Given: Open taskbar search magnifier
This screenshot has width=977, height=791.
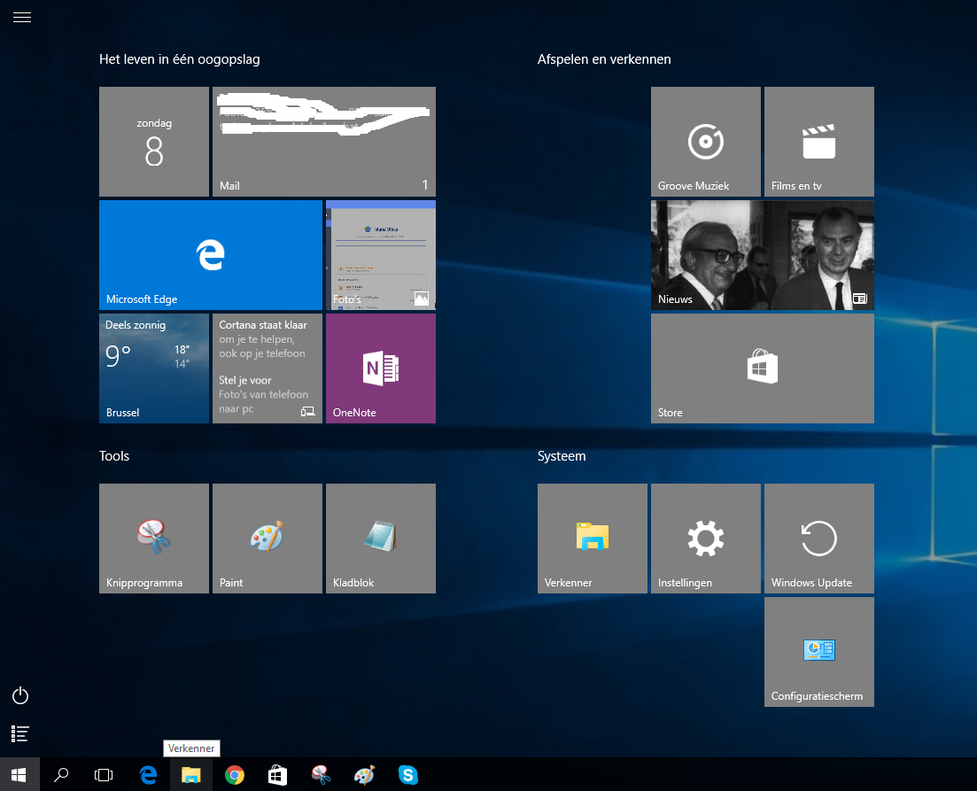Looking at the screenshot, I should 61,775.
